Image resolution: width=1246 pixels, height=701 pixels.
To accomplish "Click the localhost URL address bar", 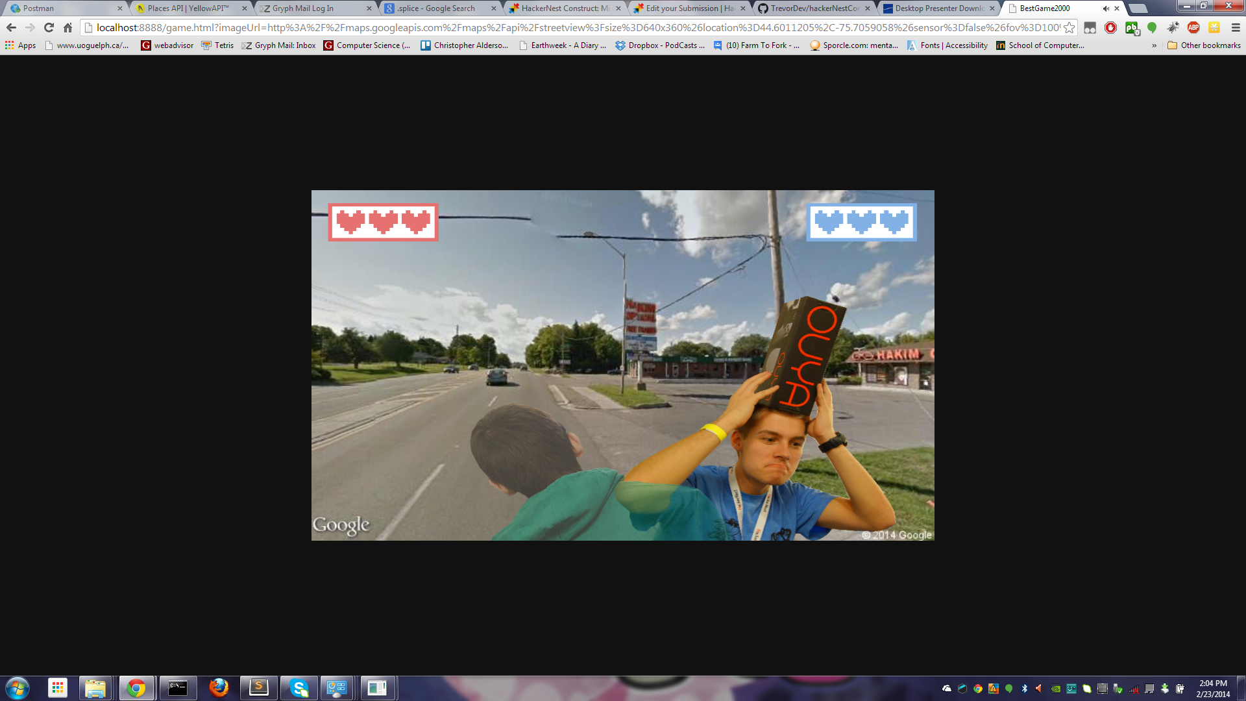I will 571,27.
